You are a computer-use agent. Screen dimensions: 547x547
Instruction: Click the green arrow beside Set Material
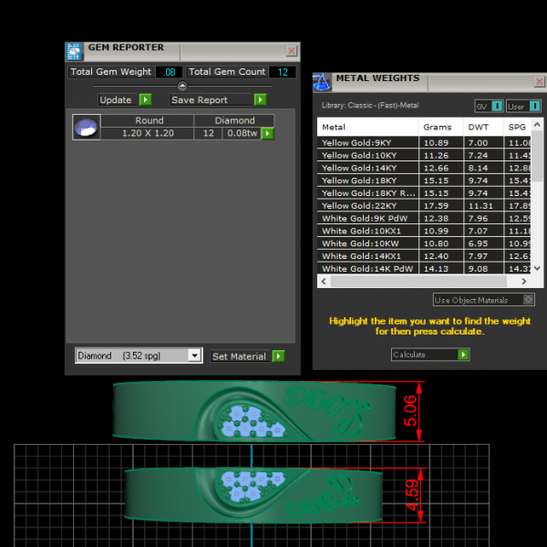(x=278, y=356)
